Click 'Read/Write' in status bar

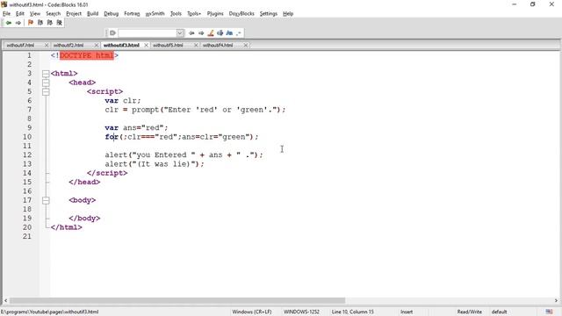(x=469, y=312)
